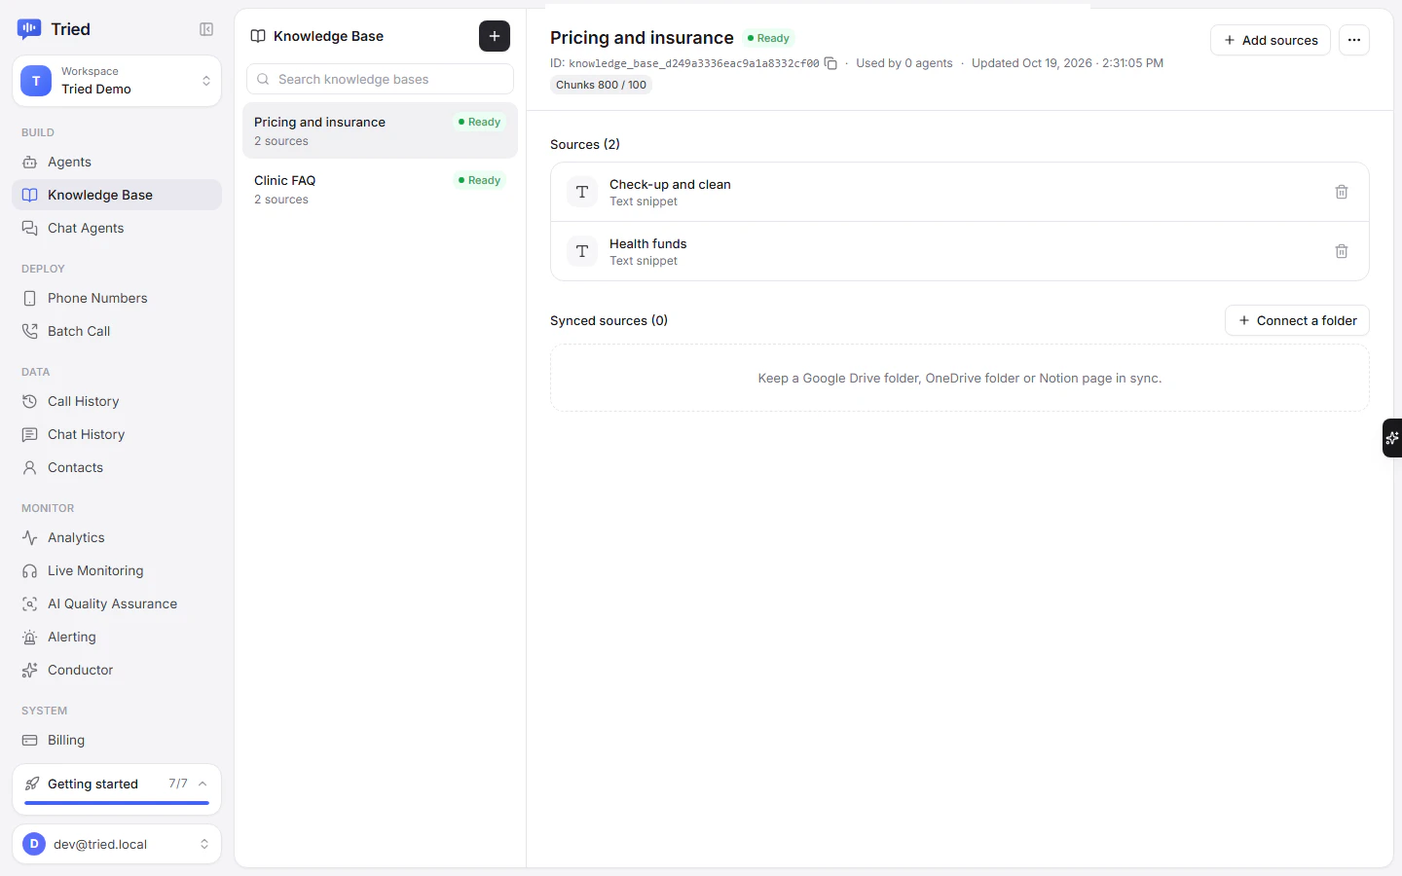The width and height of the screenshot is (1402, 876).
Task: Delete the Check-up and clean source
Action: 1342,192
